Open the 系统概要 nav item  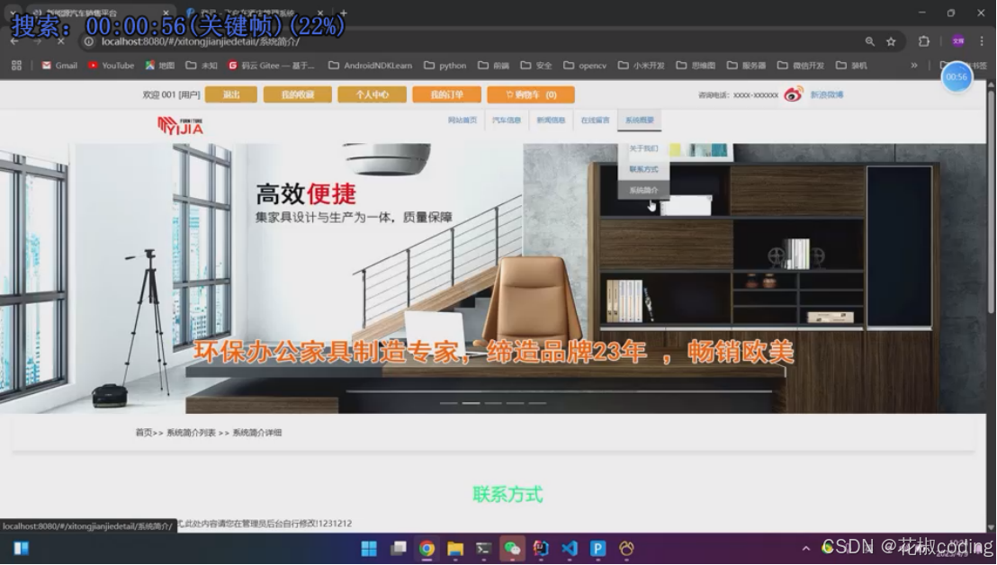coord(640,121)
